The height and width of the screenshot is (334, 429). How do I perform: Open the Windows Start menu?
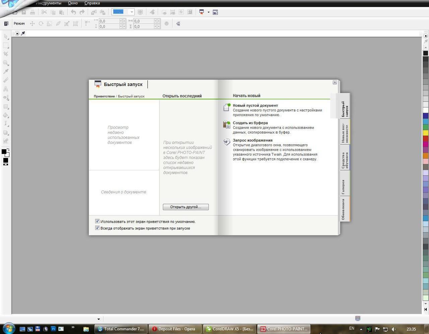pos(9,328)
